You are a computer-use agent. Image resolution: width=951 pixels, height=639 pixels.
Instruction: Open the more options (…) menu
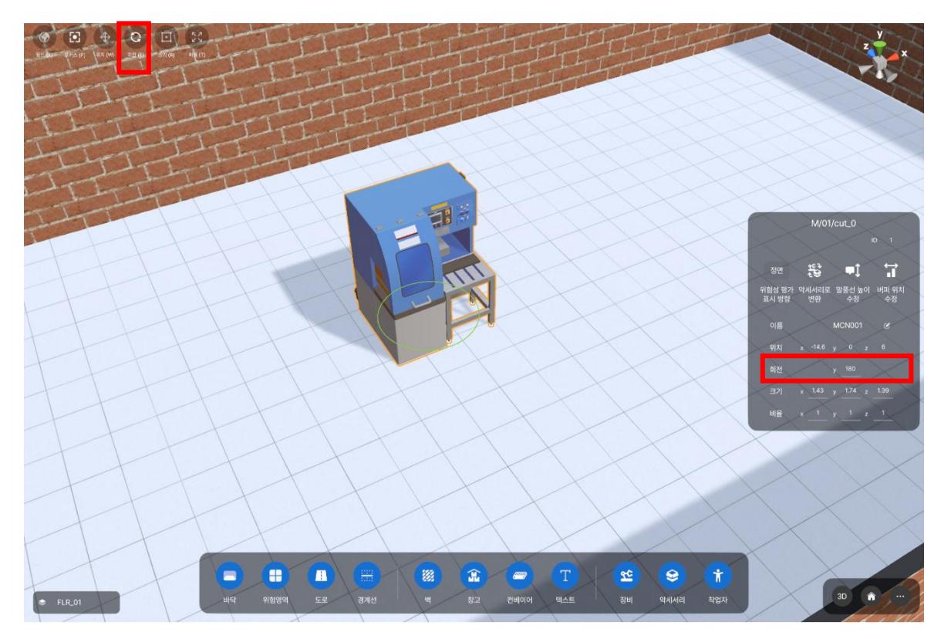coord(899,597)
